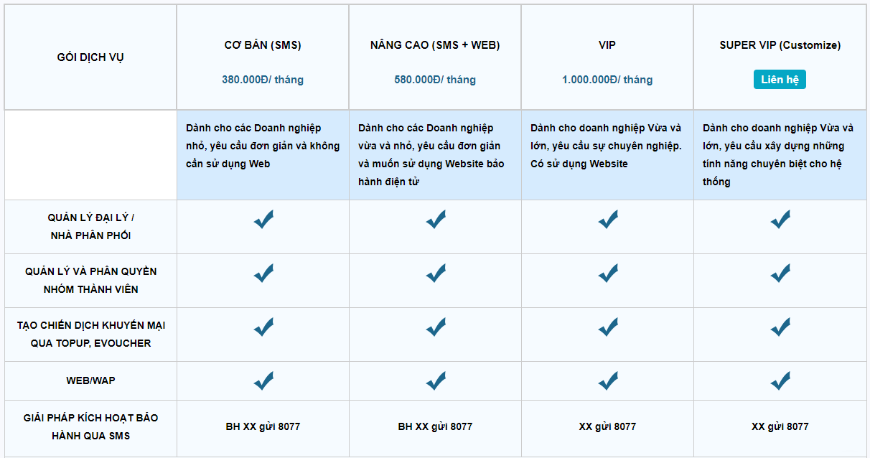Viewport: 870px width, 458px height.
Task: Click the 580.000Đ/ tháng price
Action: 435,80
